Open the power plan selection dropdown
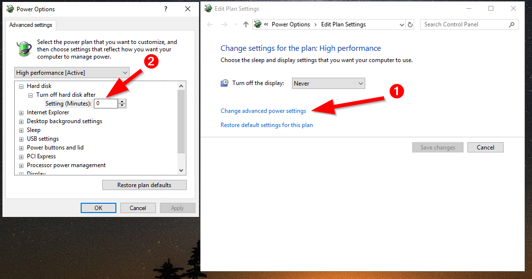 72,73
